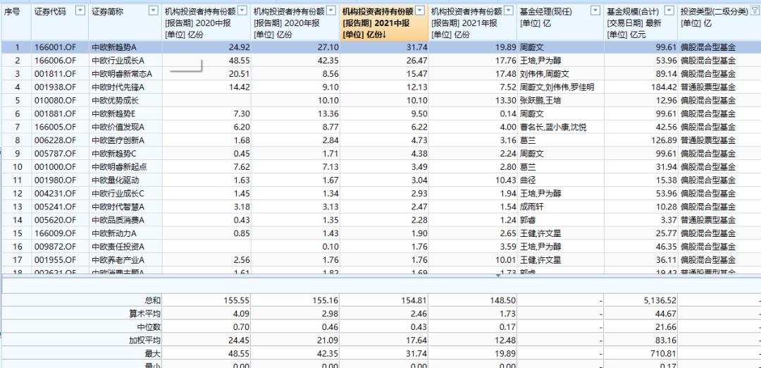Viewport: 761px width, 368px height.
Task: Click the 总和 summary row label
Action: [x=153, y=301]
